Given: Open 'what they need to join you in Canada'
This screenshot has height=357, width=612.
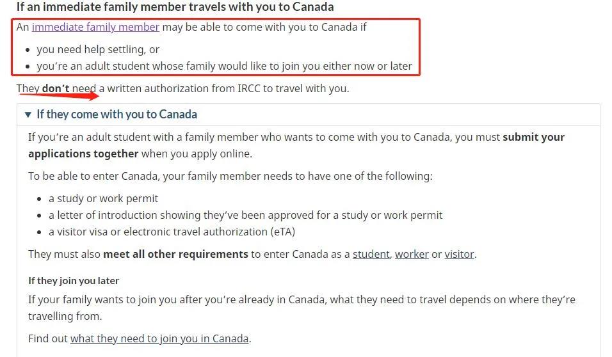Looking at the screenshot, I should coord(159,338).
